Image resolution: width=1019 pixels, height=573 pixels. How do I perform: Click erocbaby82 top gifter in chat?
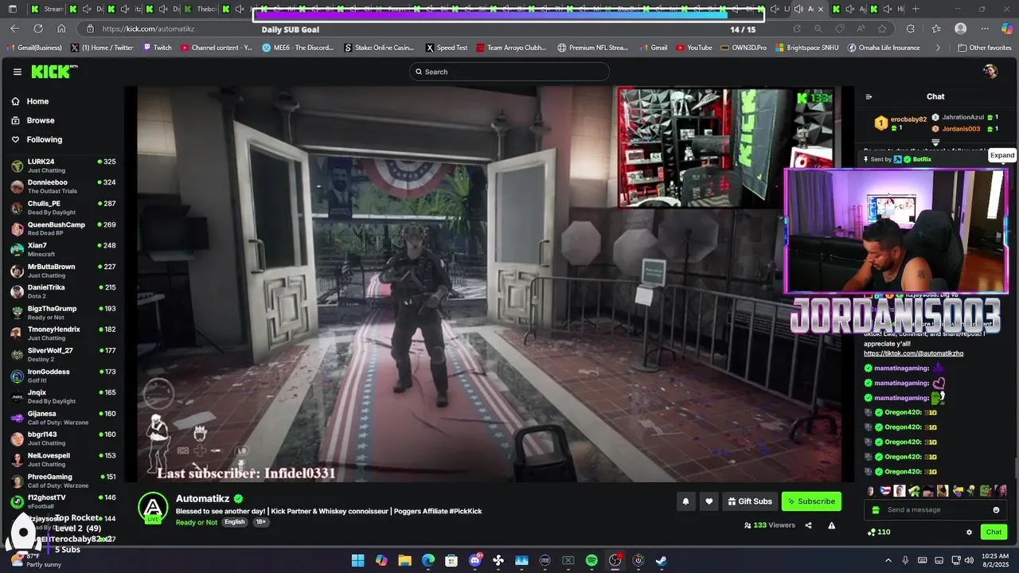pyautogui.click(x=908, y=119)
